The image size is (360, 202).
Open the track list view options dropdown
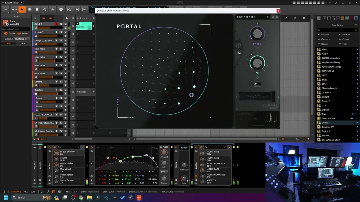36,18
